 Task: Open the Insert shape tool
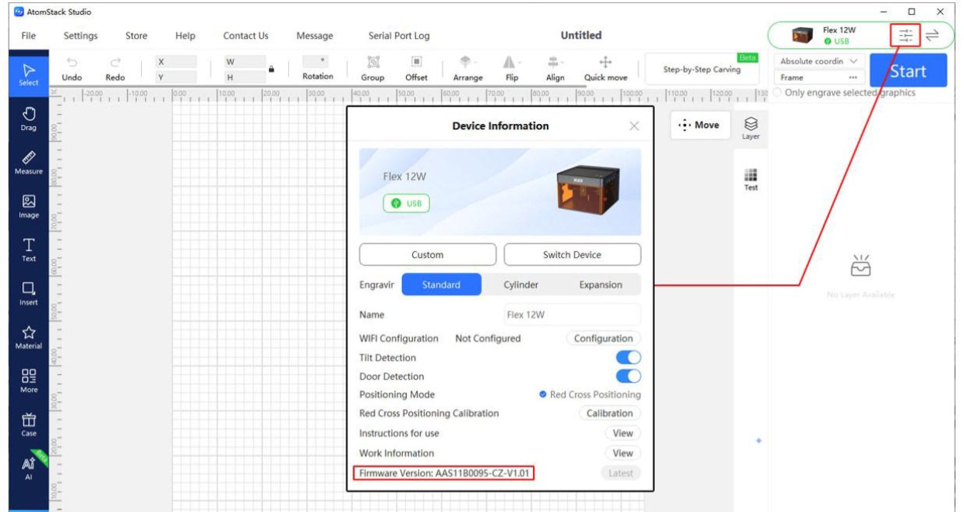click(29, 294)
